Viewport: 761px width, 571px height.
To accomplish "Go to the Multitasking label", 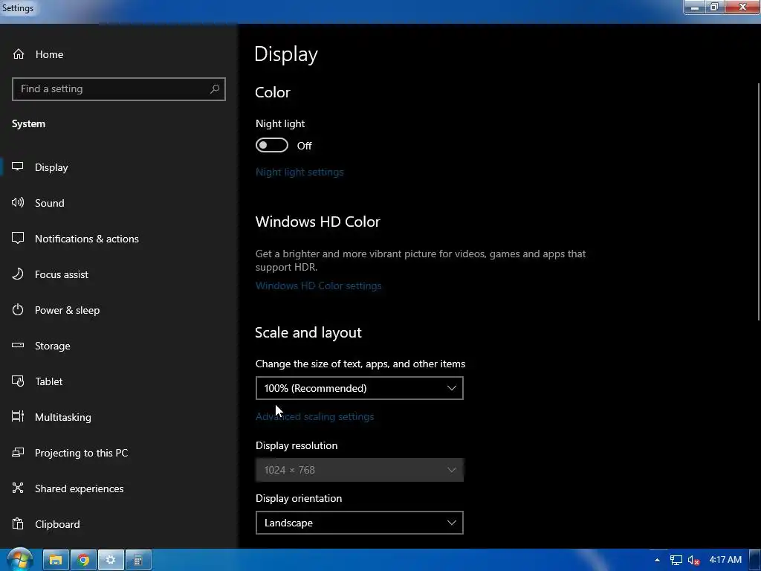I will coord(63,417).
